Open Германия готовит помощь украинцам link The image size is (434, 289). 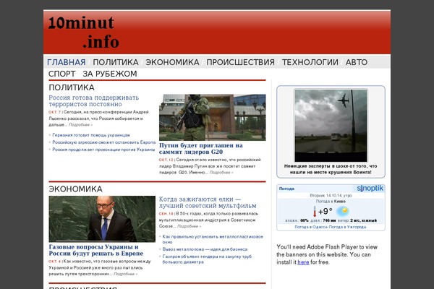91,135
